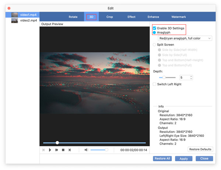Jump to the end of the video
Screen dimensions: 221x170
(70, 150)
